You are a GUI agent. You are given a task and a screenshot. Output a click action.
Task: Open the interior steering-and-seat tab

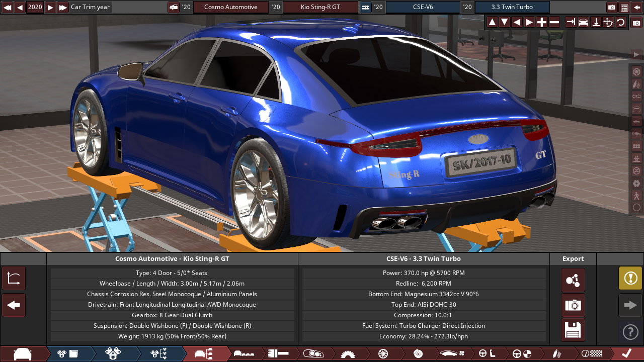[x=487, y=354]
